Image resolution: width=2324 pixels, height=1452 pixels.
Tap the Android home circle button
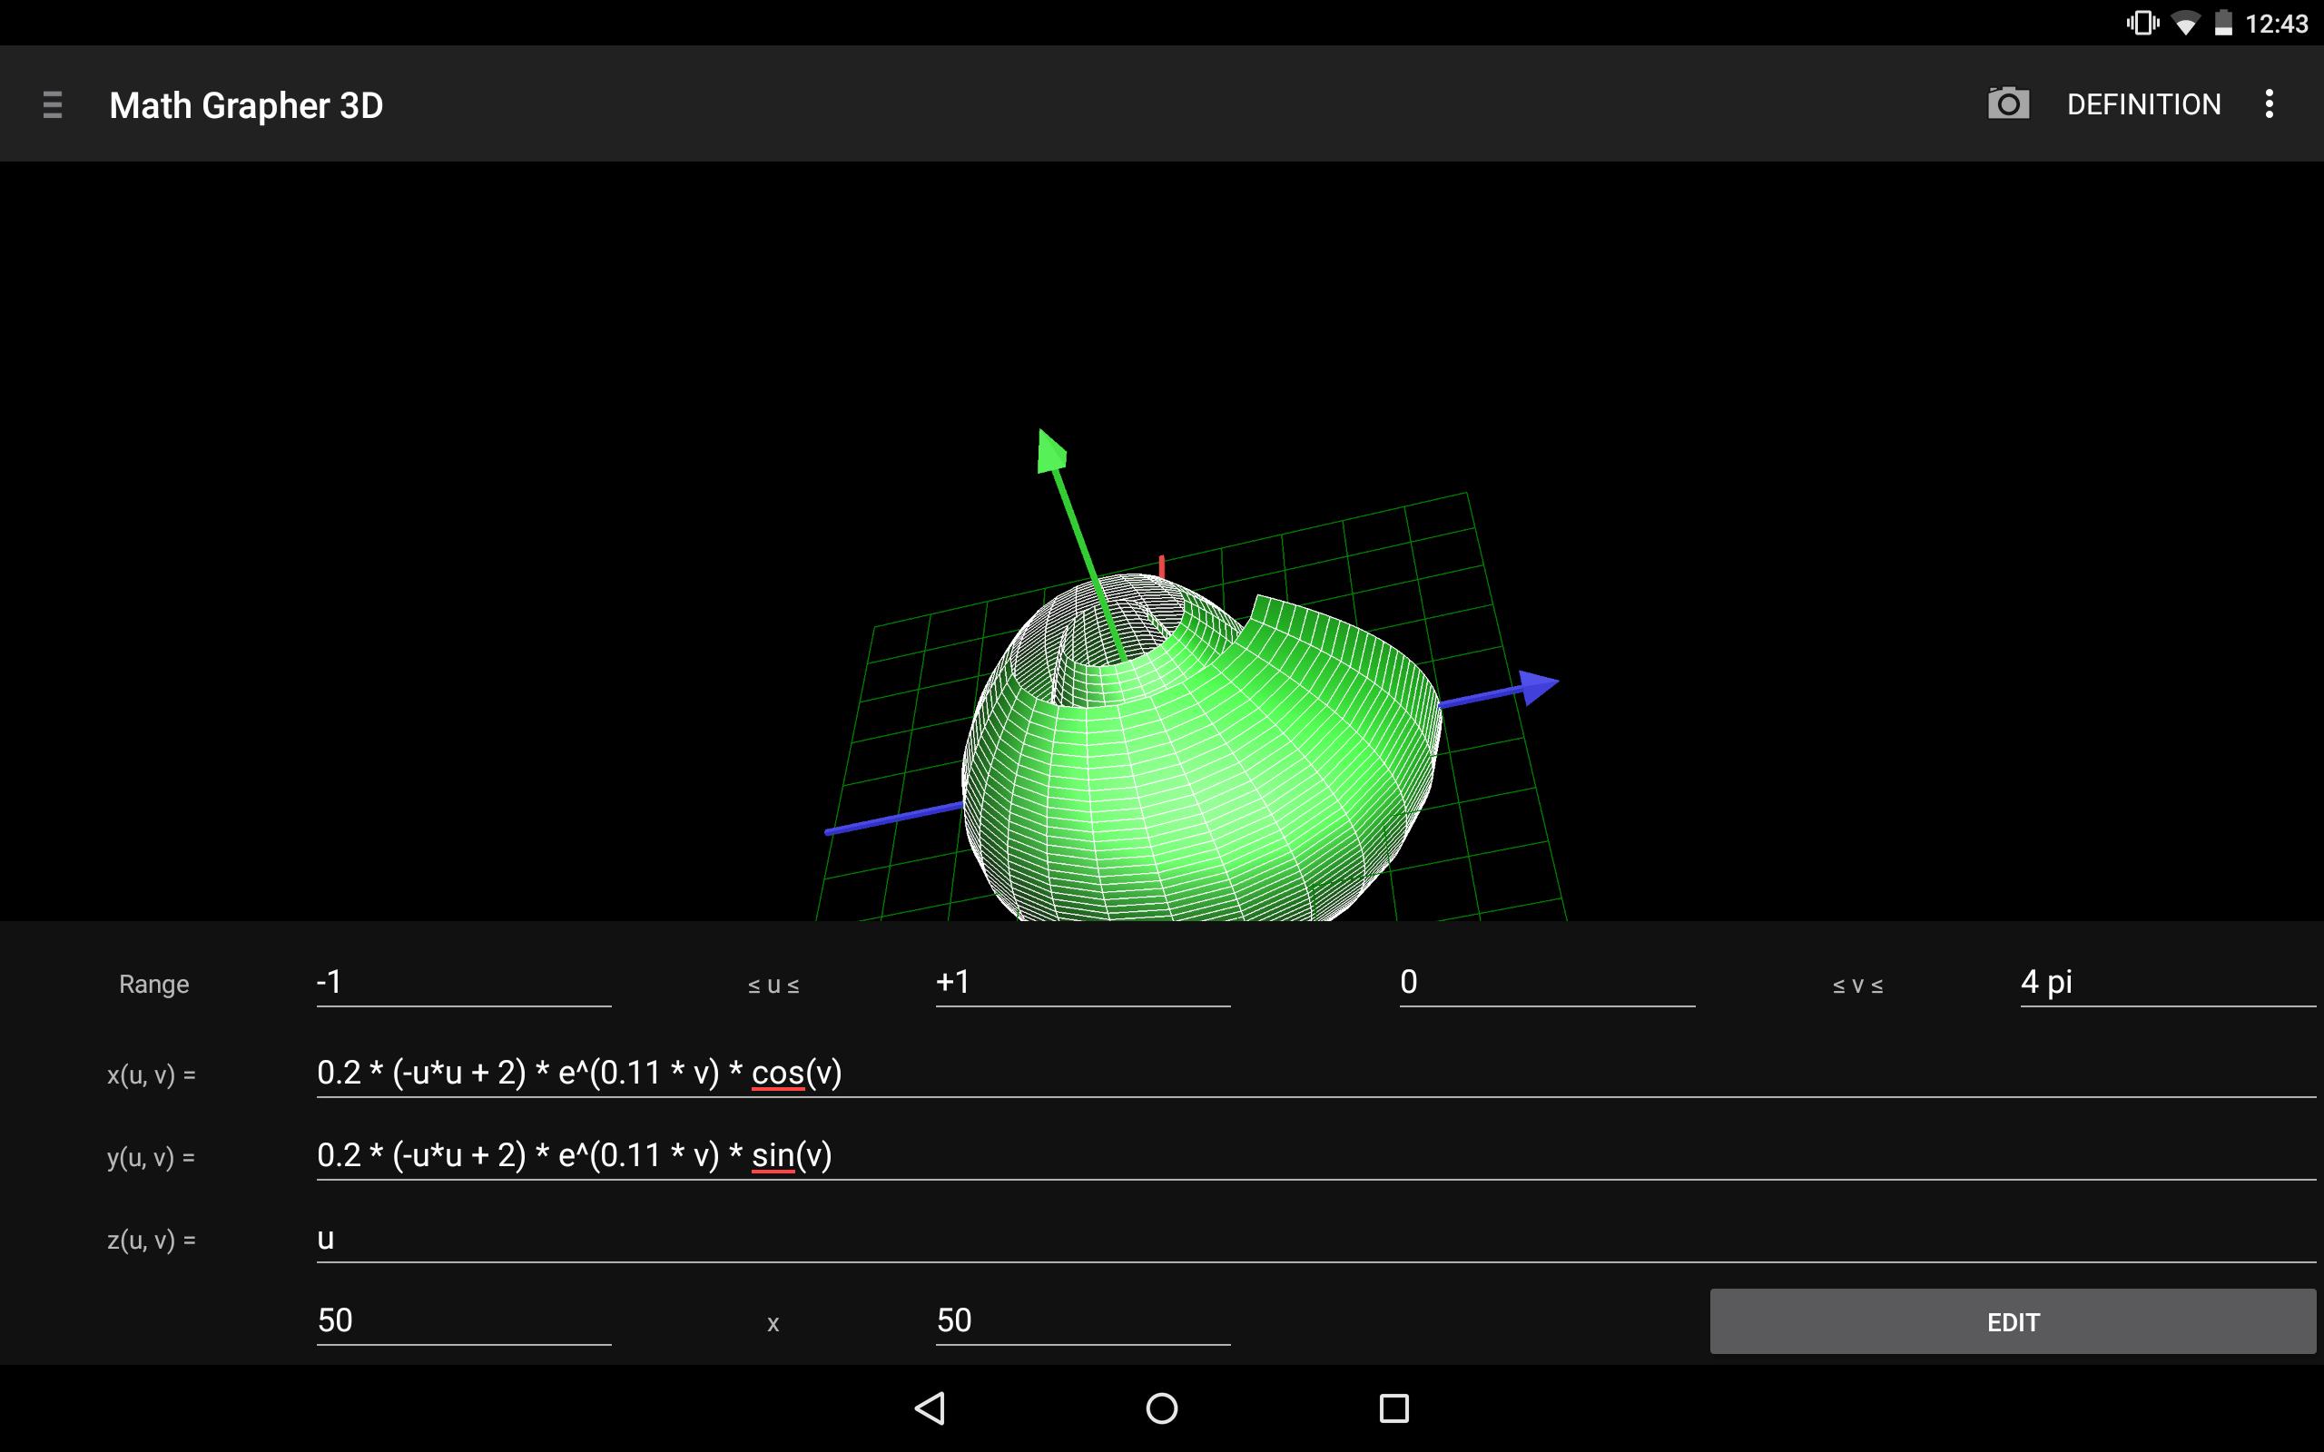pos(1162,1408)
